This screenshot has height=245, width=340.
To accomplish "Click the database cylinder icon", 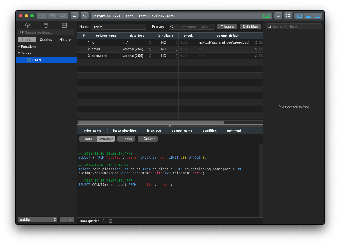I will tap(46, 25).
